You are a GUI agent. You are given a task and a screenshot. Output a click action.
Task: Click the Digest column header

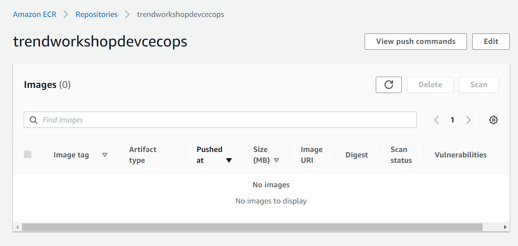[x=357, y=155]
